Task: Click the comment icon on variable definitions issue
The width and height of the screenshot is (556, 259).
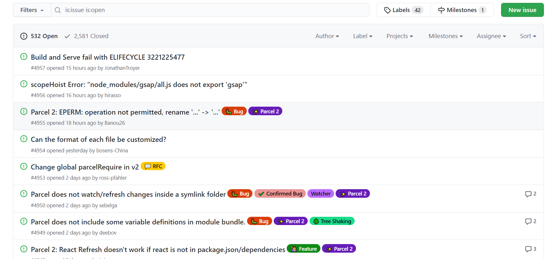Action: coord(528,222)
